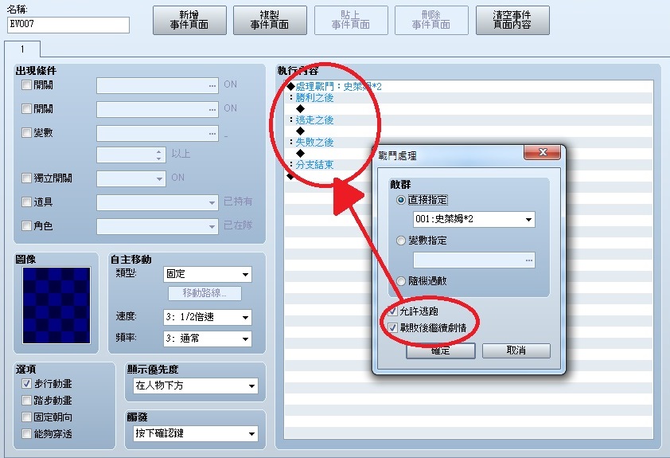Select the 變數指定 radio button
Image resolution: width=670 pixels, height=458 pixels.
(401, 241)
